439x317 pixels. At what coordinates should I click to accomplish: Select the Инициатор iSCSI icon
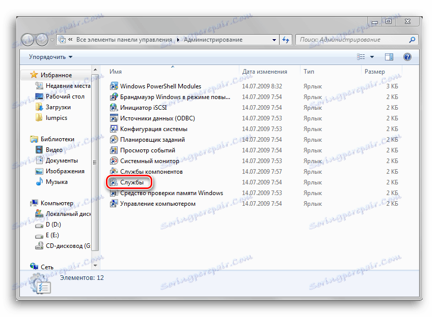click(114, 108)
